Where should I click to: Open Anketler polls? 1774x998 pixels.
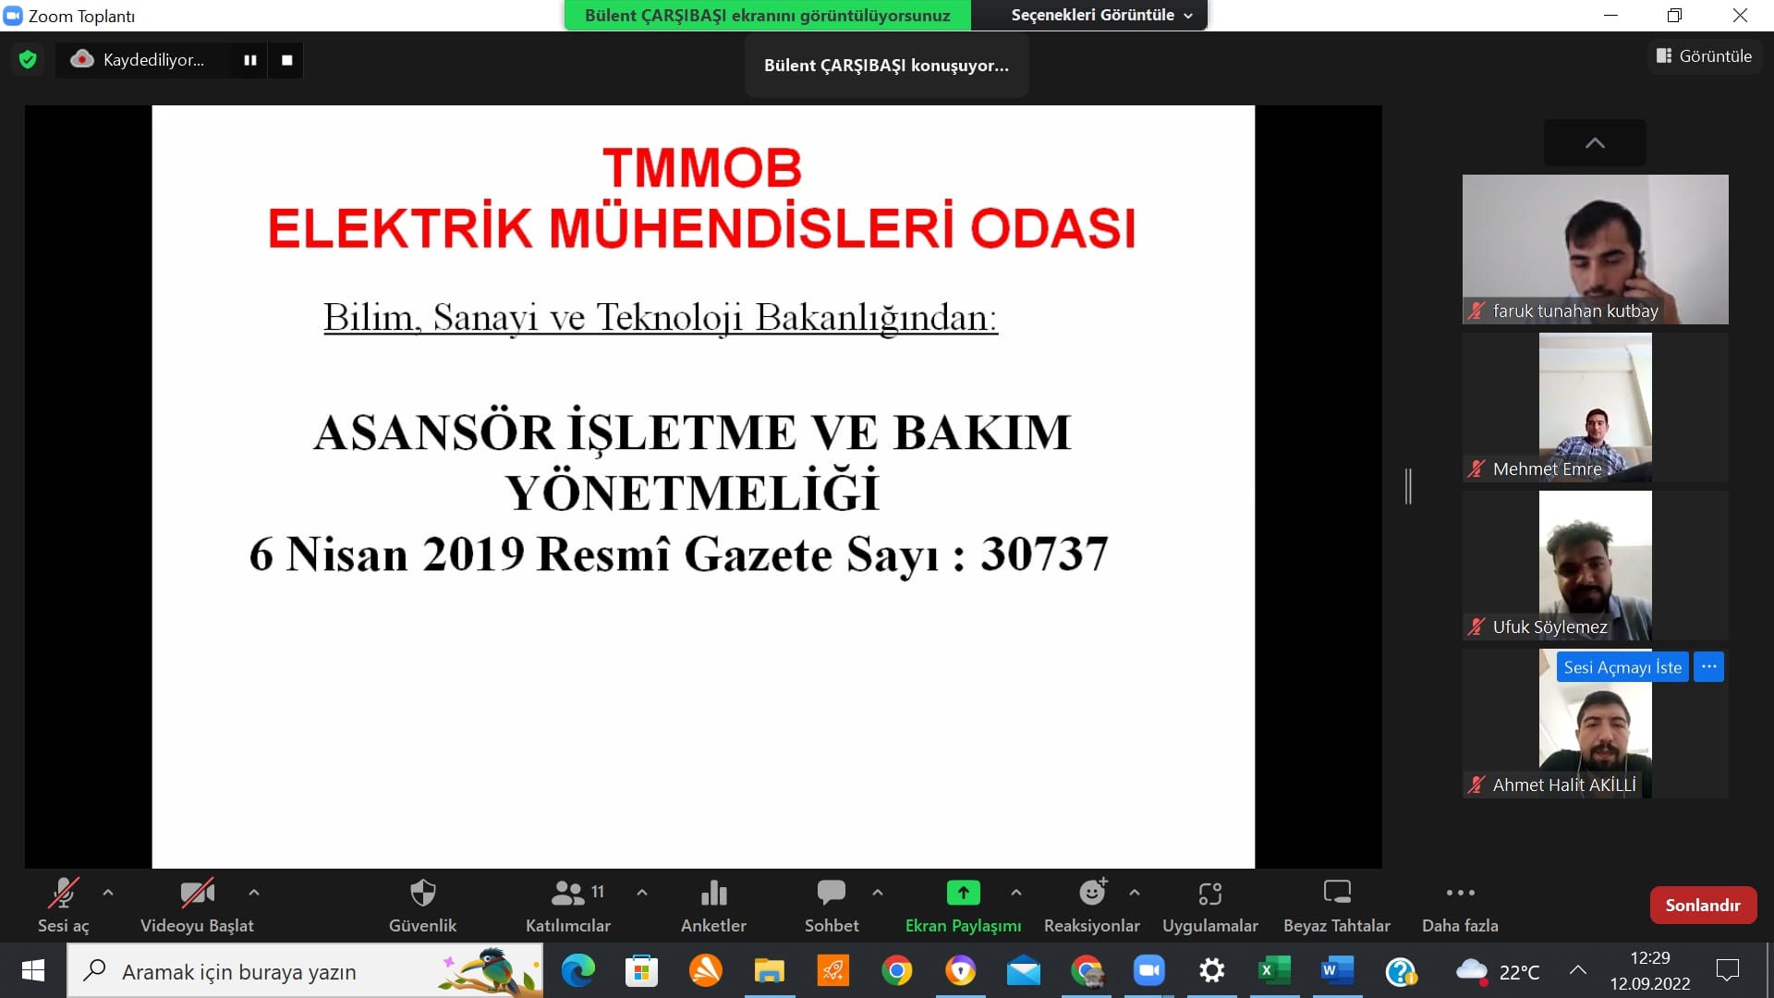pyautogui.click(x=713, y=906)
